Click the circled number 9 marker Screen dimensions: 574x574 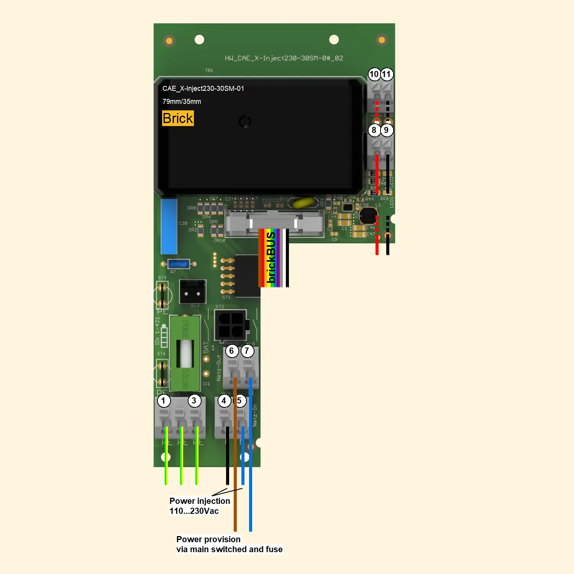(x=387, y=130)
